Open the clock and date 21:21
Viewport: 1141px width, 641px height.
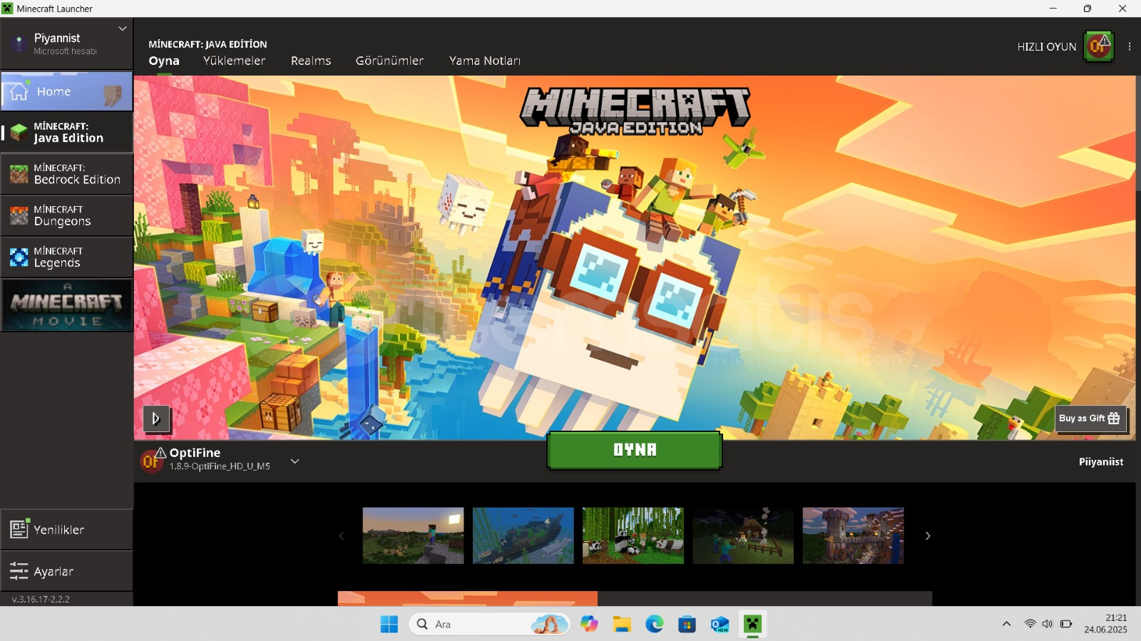1106,624
